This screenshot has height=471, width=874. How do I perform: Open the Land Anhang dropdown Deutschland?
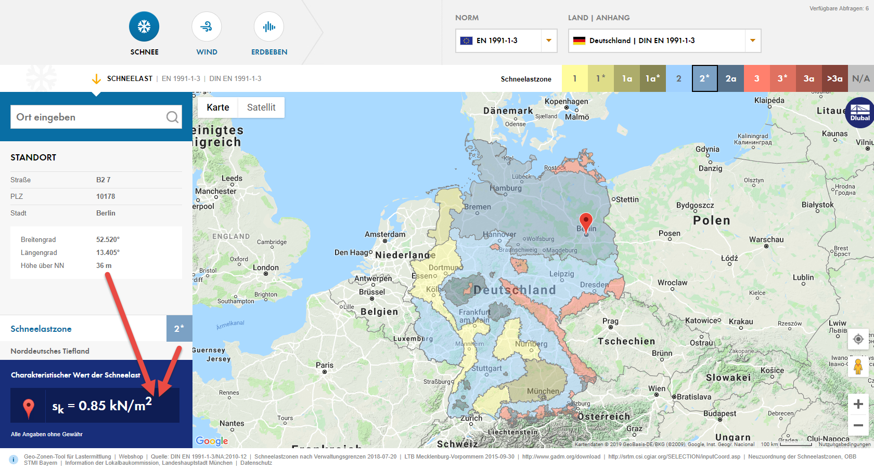coord(664,41)
